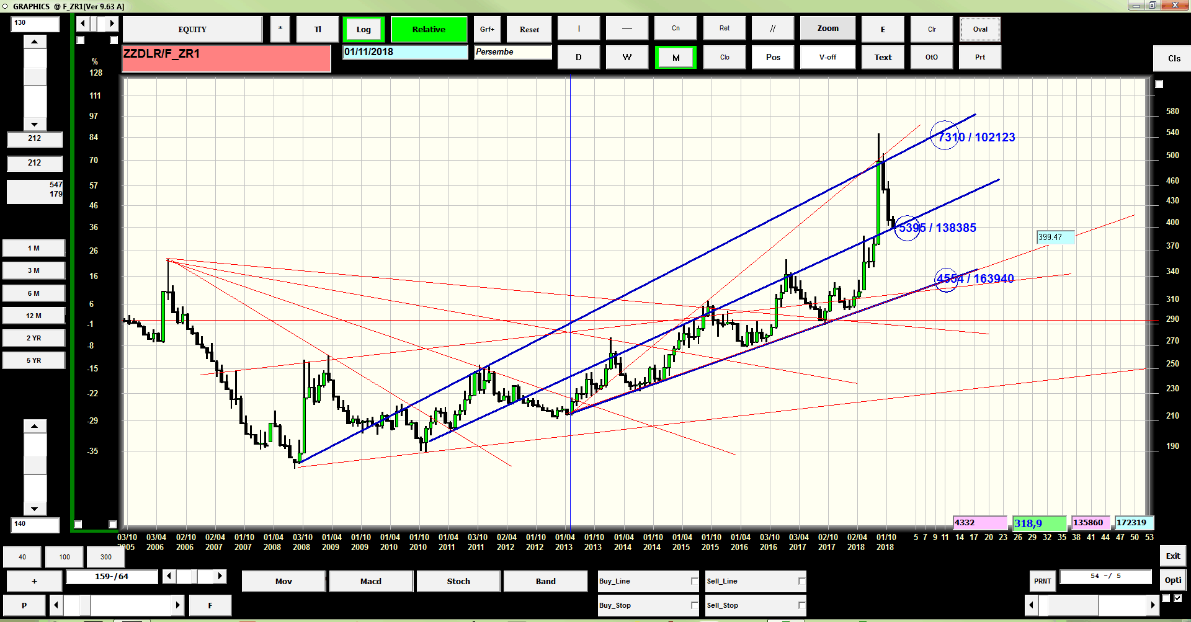The image size is (1191, 622).
Task: Switch to the W weekly period
Action: pos(627,57)
